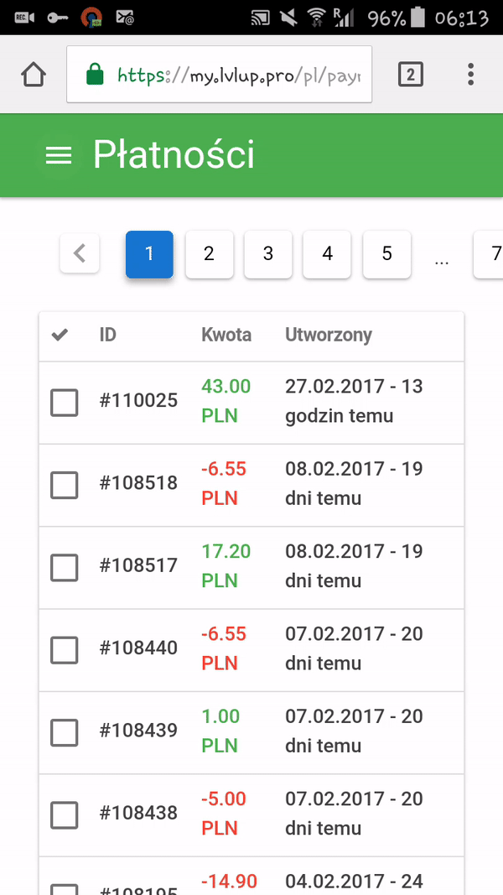Open the hamburger navigation menu
The image size is (503, 895).
pos(58,156)
